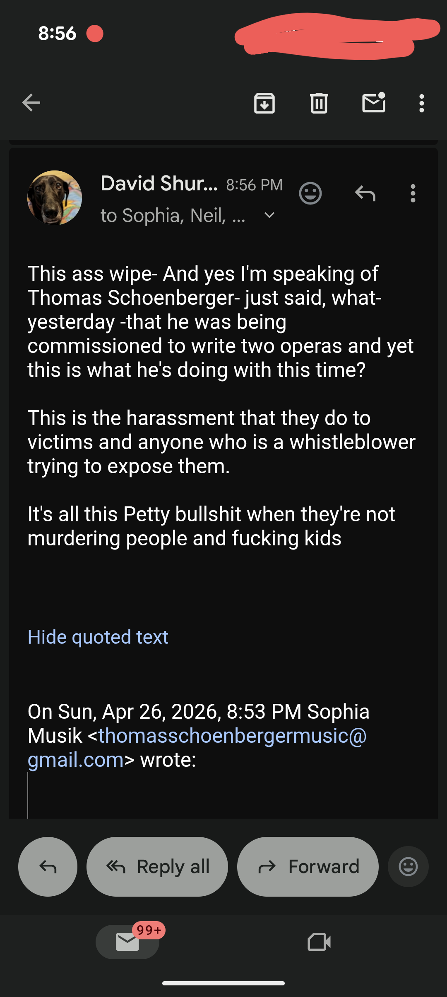The image size is (447, 997).
Task: Add emoji reaction beside the sender name
Action: 310,193
